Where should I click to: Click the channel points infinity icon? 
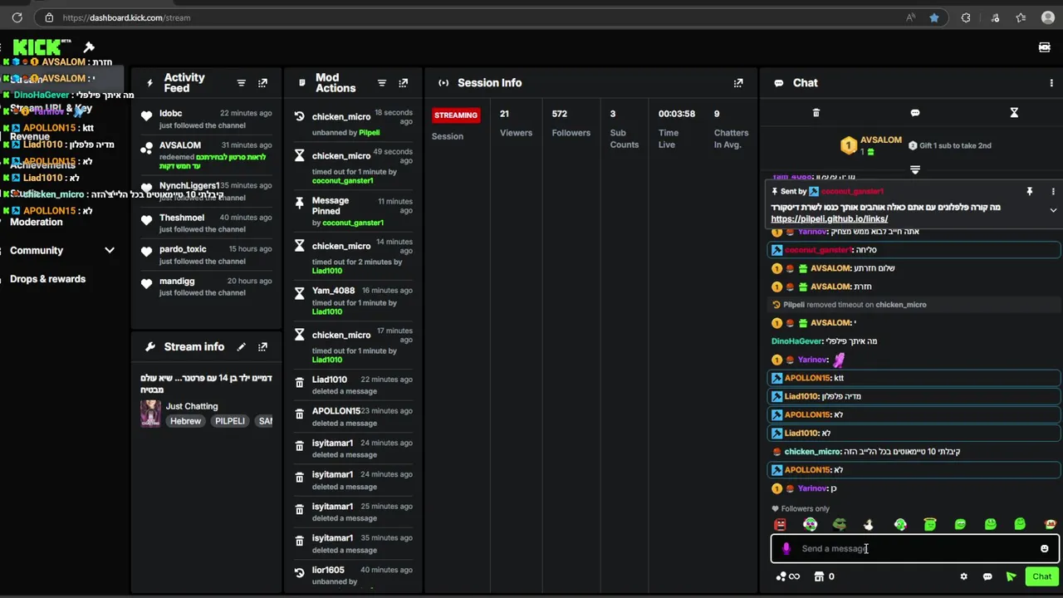pyautogui.click(x=787, y=576)
